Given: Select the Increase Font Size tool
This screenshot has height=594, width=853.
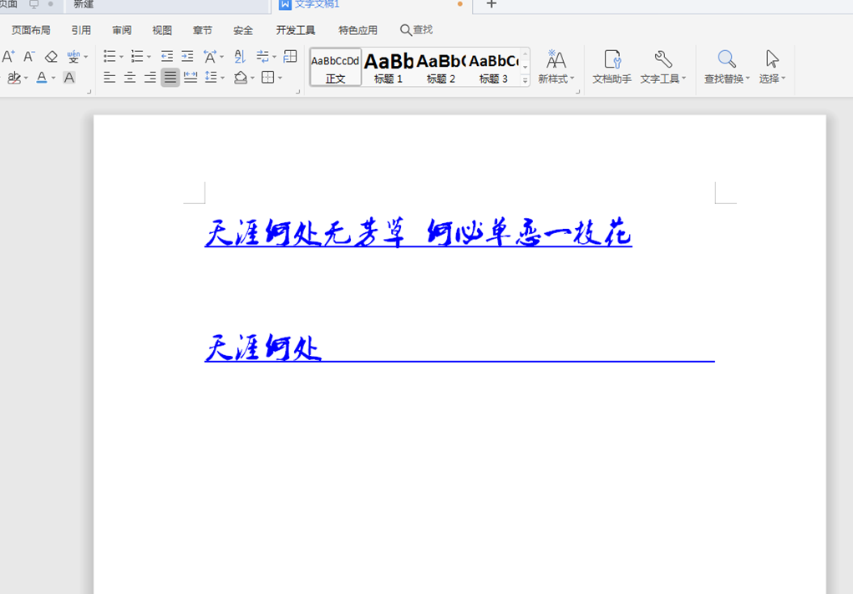Looking at the screenshot, I should click(x=8, y=56).
